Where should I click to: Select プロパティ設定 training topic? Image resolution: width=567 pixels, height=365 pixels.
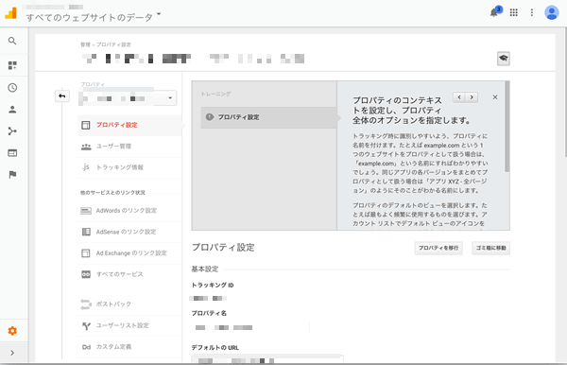coord(268,117)
